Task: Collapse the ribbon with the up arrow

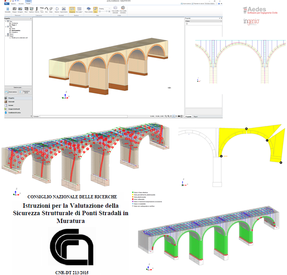Action: pos(221,4)
